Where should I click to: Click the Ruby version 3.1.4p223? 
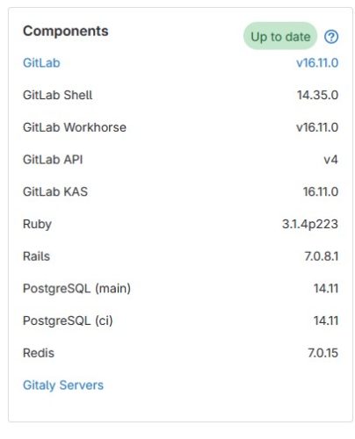(310, 224)
